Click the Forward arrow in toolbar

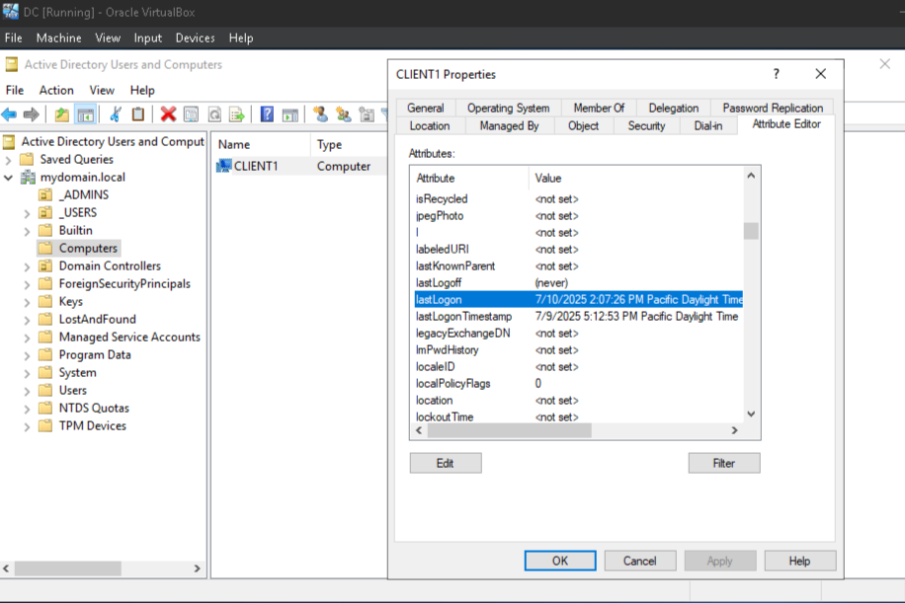(31, 114)
